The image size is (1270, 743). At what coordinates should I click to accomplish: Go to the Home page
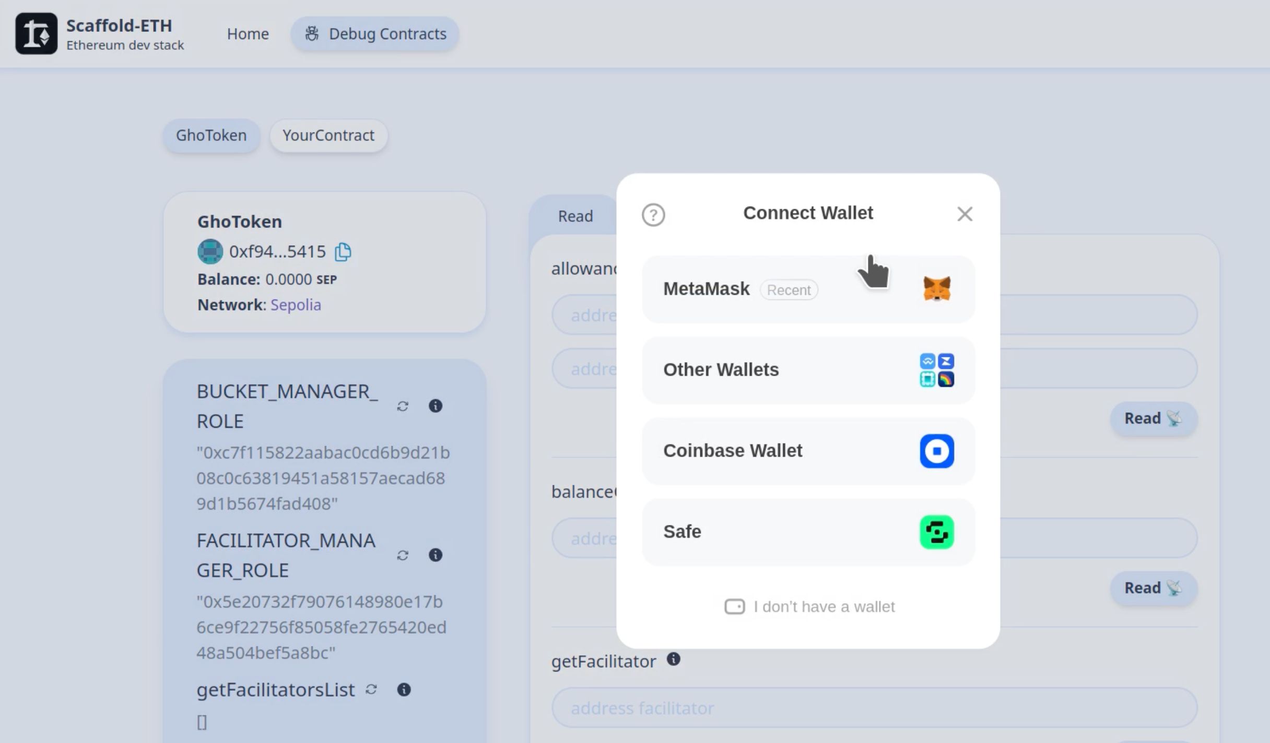pyautogui.click(x=248, y=34)
